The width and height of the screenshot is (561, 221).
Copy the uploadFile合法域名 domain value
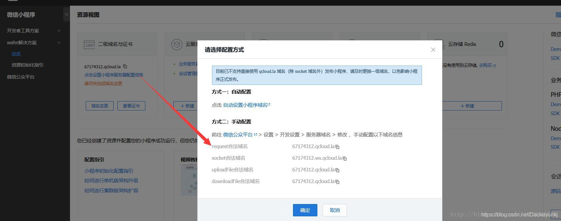[337, 170]
